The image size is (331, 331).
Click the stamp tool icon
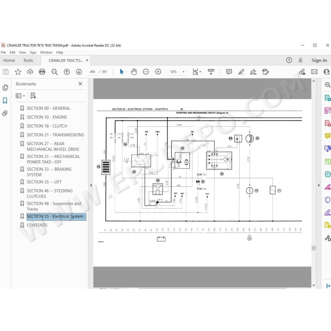[265, 72]
